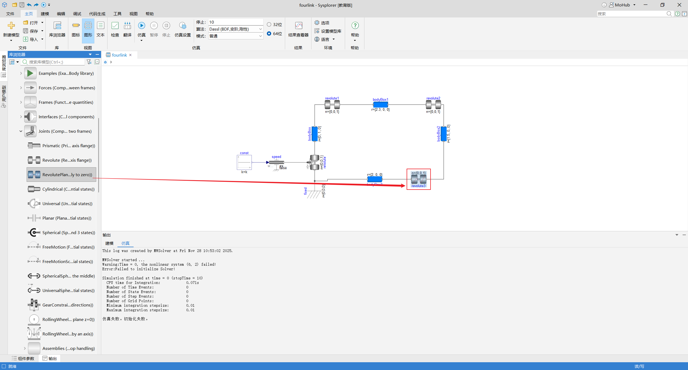
Task: Open 设置模型库 model library settings
Action: point(328,31)
